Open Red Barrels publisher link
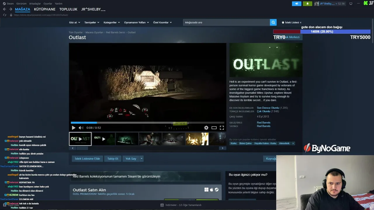 pyautogui.click(x=264, y=126)
